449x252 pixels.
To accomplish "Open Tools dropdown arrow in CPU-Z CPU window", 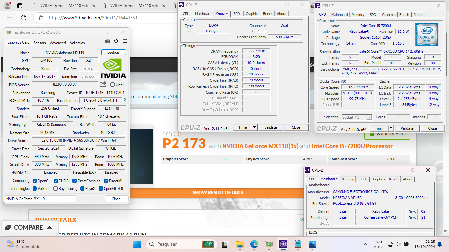I will click(x=391, y=128).
